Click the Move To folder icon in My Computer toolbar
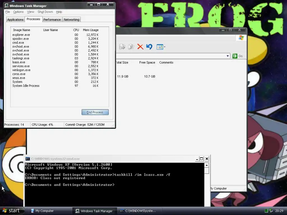 click(122, 47)
